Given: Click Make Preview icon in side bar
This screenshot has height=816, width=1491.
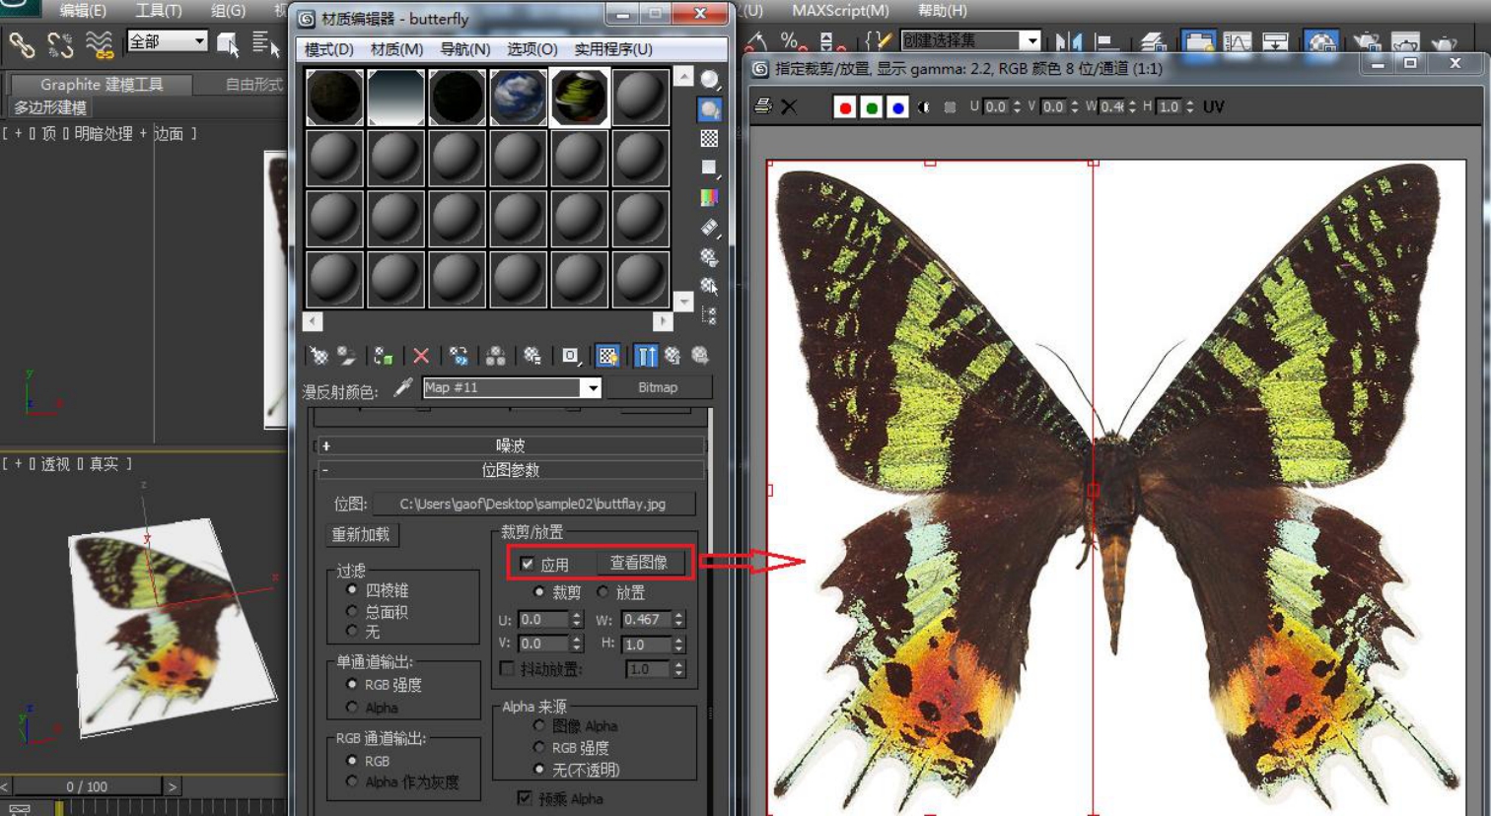Looking at the screenshot, I should click(x=710, y=228).
